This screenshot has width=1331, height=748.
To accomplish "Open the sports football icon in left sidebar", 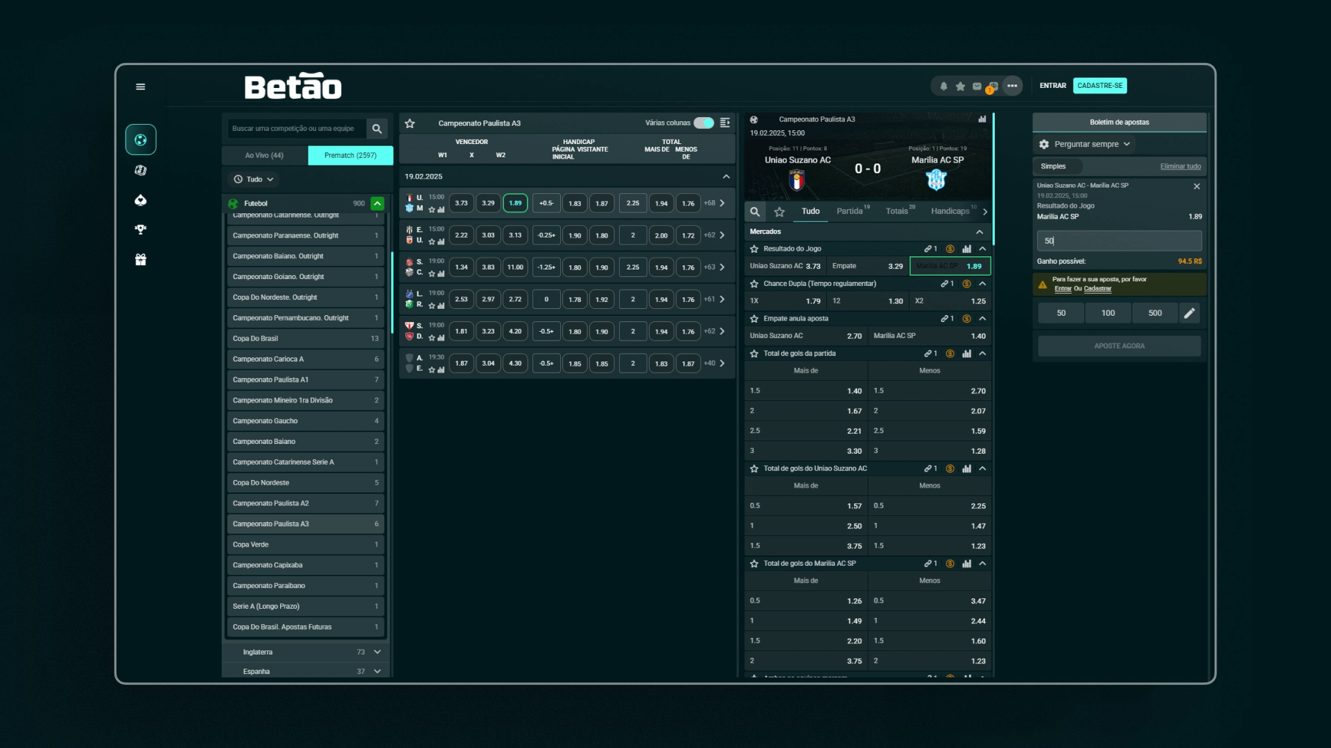I will [141, 140].
